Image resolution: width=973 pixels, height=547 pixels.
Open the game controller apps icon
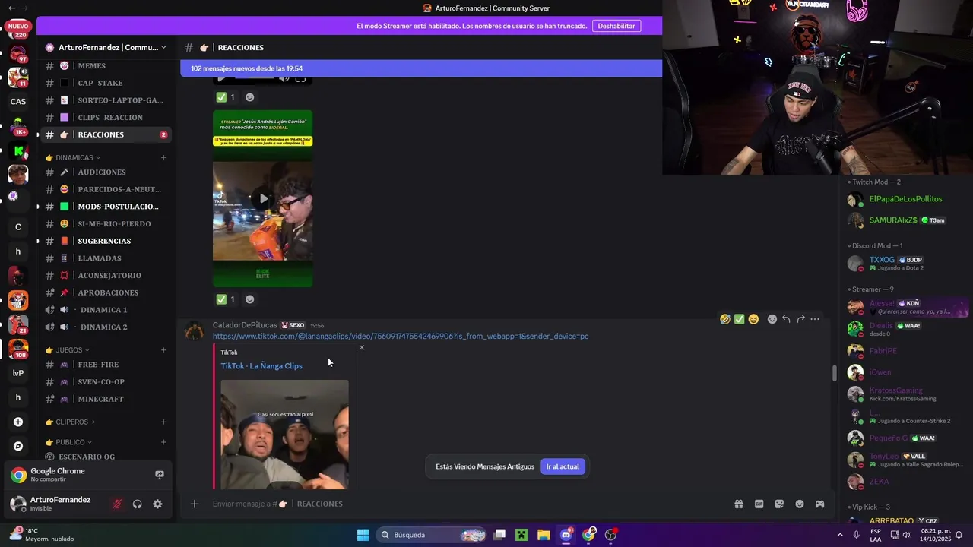pyautogui.click(x=819, y=504)
